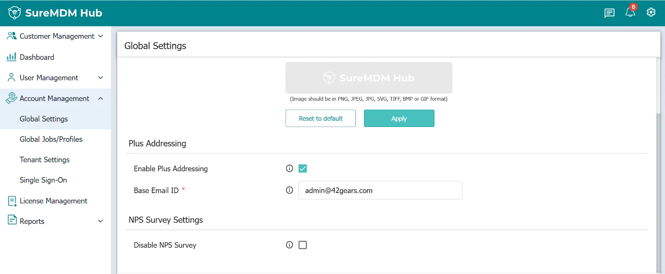
Task: Open the settings gear icon in header
Action: pos(651,12)
